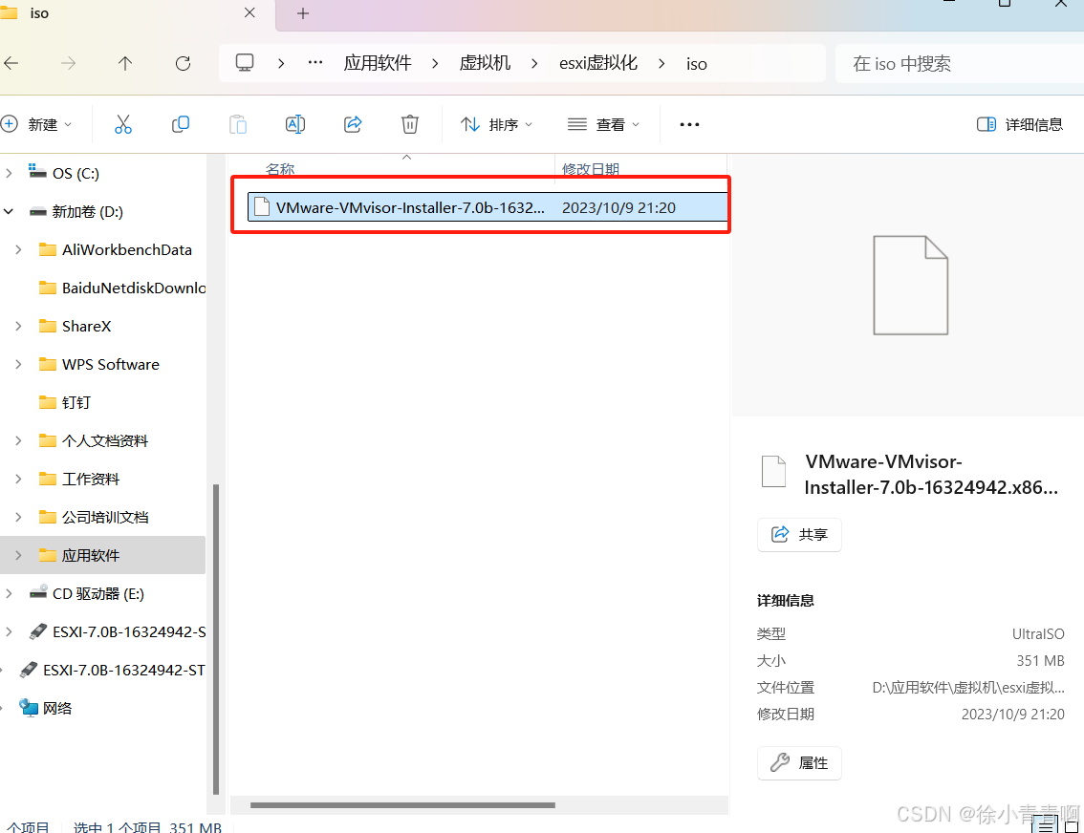Open chevron after 应用软件 in address bar
1084x833 pixels.
(435, 64)
